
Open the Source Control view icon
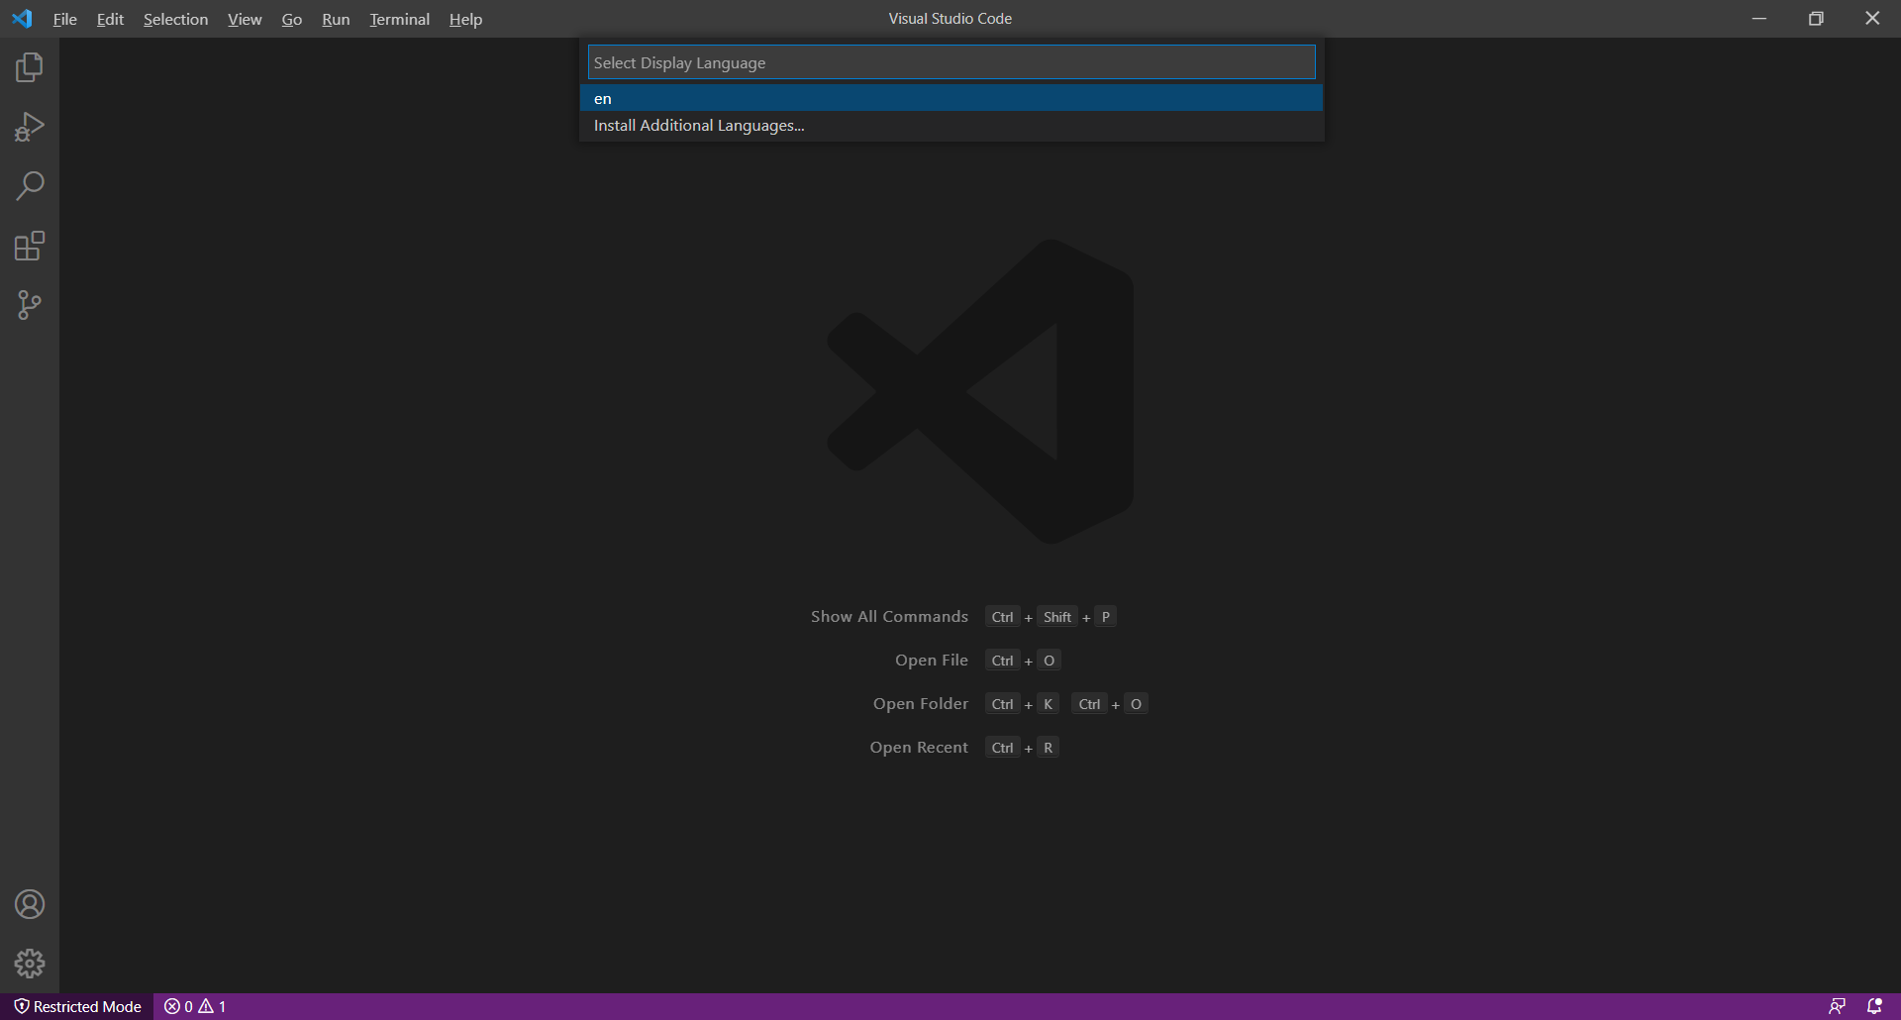coord(30,305)
